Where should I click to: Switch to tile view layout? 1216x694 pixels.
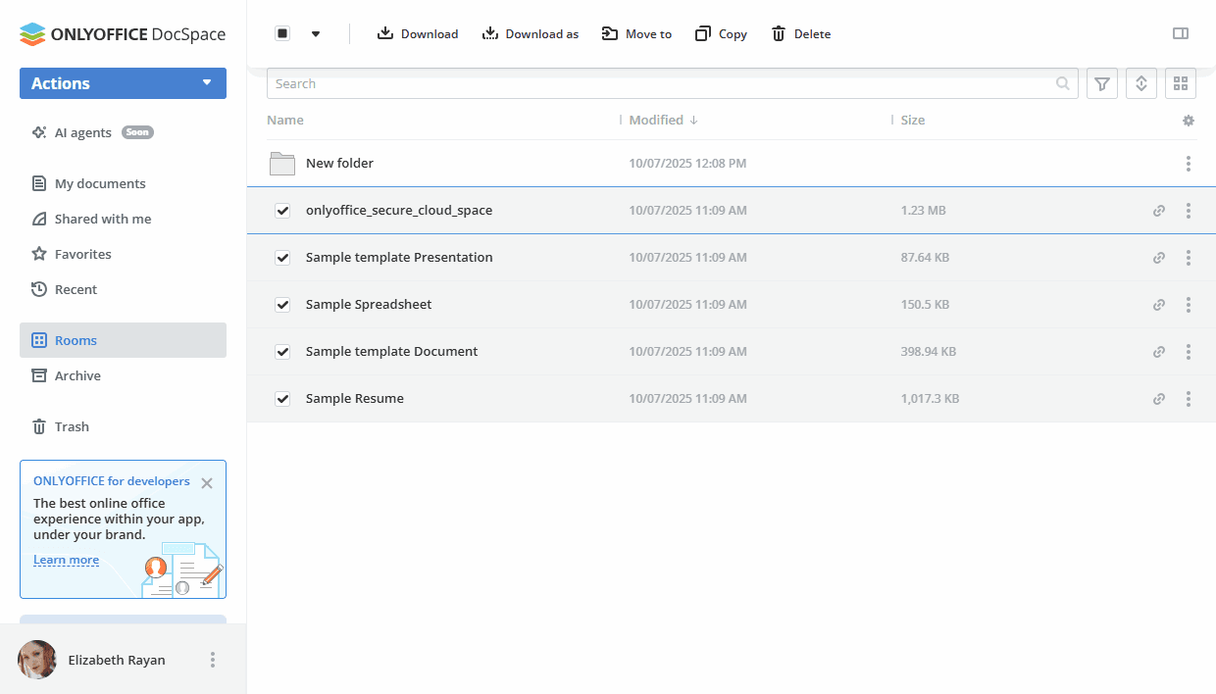click(1181, 84)
